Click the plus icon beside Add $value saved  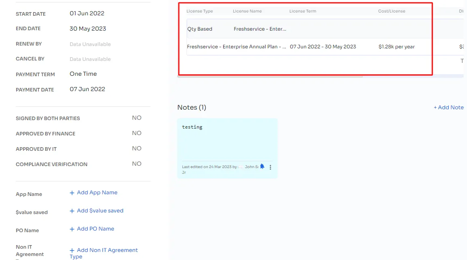click(72, 211)
